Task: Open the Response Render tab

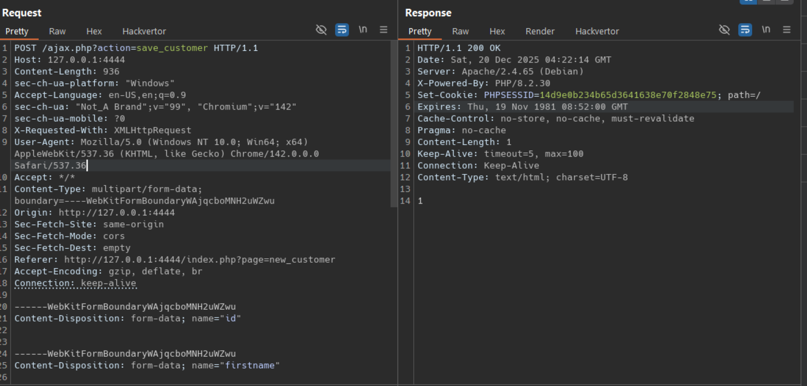Action: (x=539, y=32)
